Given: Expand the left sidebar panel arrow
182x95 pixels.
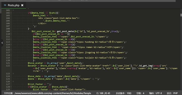Looking at the screenshot, I should pos(2,43).
